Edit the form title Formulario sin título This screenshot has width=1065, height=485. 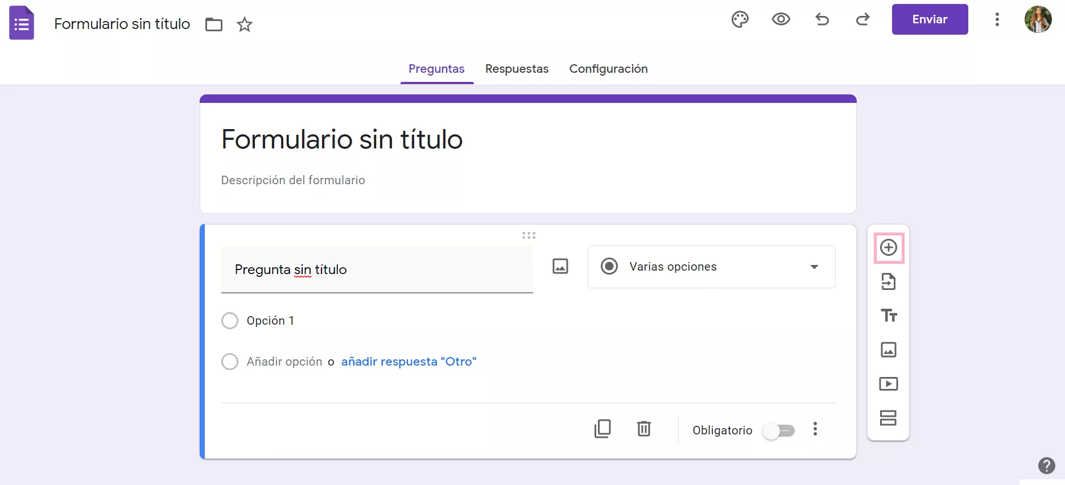[342, 139]
